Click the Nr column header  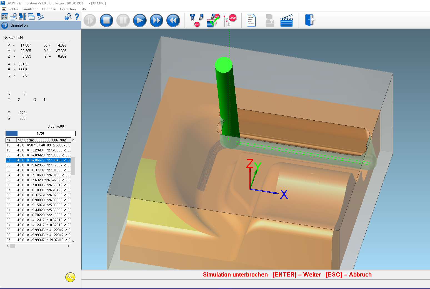pos(11,140)
